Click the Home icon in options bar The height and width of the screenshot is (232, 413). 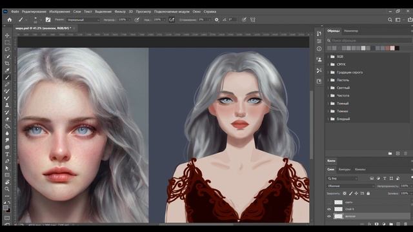10,20
